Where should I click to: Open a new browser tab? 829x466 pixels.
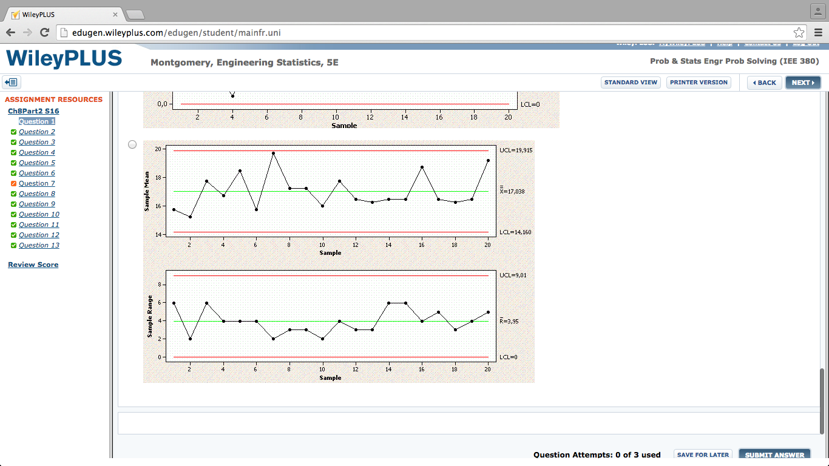pos(135,14)
